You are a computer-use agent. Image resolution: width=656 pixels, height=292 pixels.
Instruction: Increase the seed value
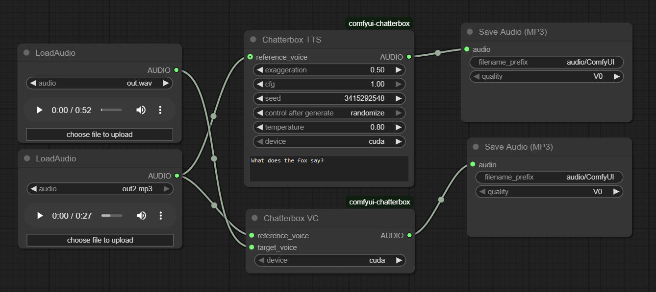coord(399,98)
